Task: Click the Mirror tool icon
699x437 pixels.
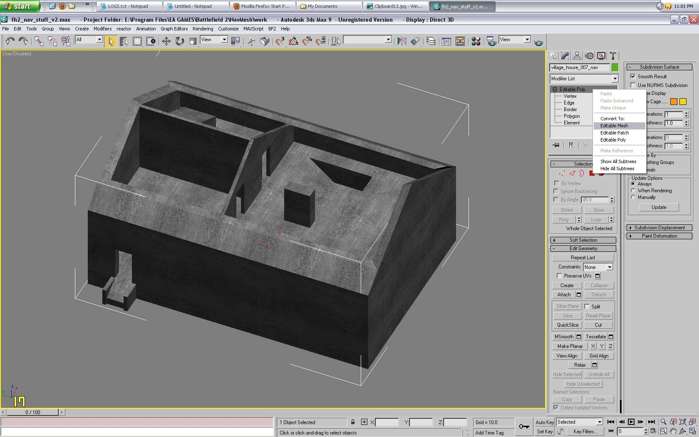Action: pos(402,41)
